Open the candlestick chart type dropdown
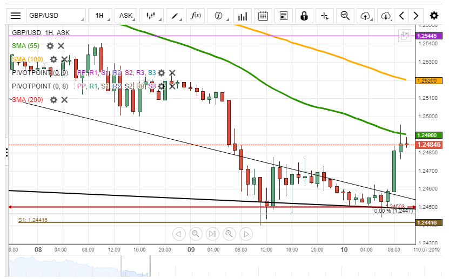Image resolution: width=449 pixels, height=279 pixels. click(151, 16)
